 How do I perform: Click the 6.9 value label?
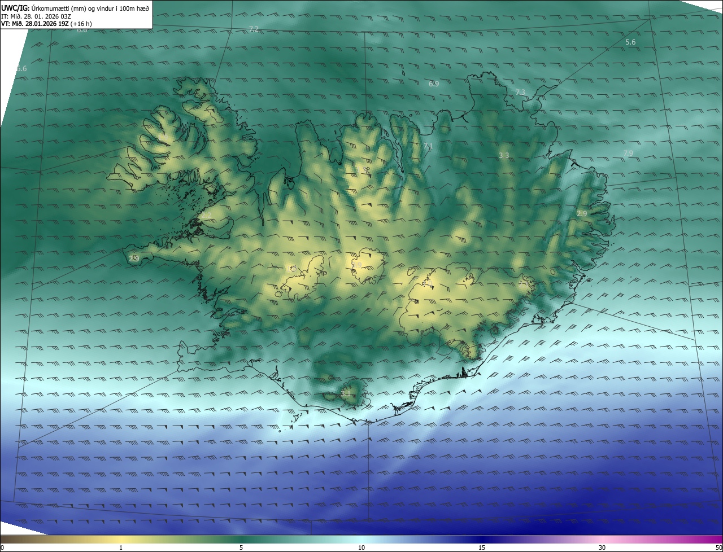(434, 84)
